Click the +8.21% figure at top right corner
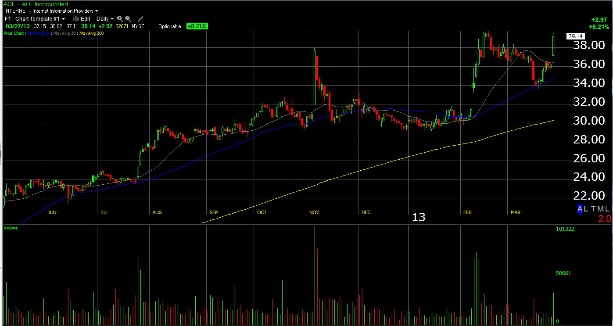The width and height of the screenshot is (613, 326). [x=599, y=27]
